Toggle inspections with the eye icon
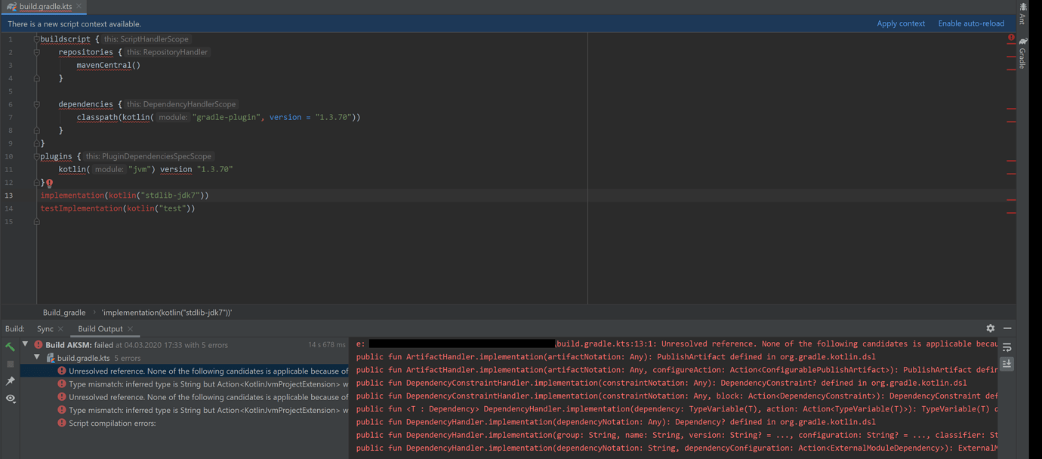The width and height of the screenshot is (1042, 459). (11, 399)
